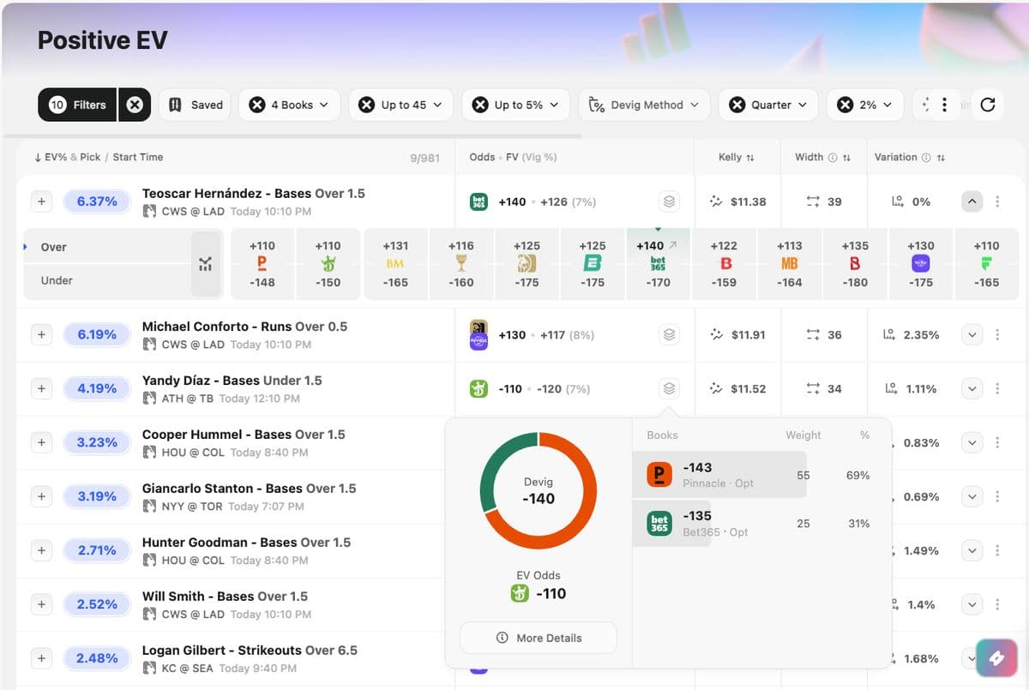
Task: Open the Up to 45 dropdown
Action: (400, 105)
